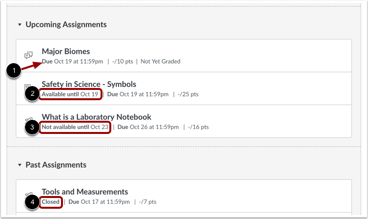Collapse the Past Assignments section arrow

pos(20,165)
